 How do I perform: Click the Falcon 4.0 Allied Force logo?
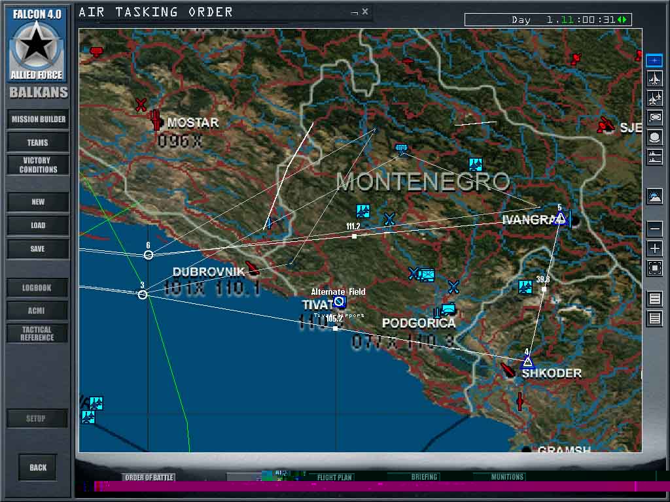click(37, 44)
